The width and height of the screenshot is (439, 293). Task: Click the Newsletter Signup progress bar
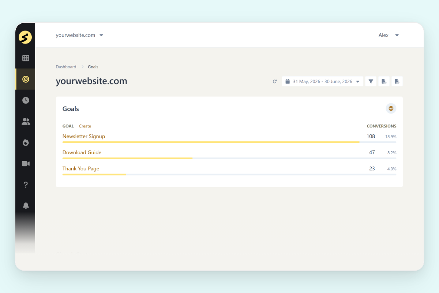pyautogui.click(x=229, y=142)
